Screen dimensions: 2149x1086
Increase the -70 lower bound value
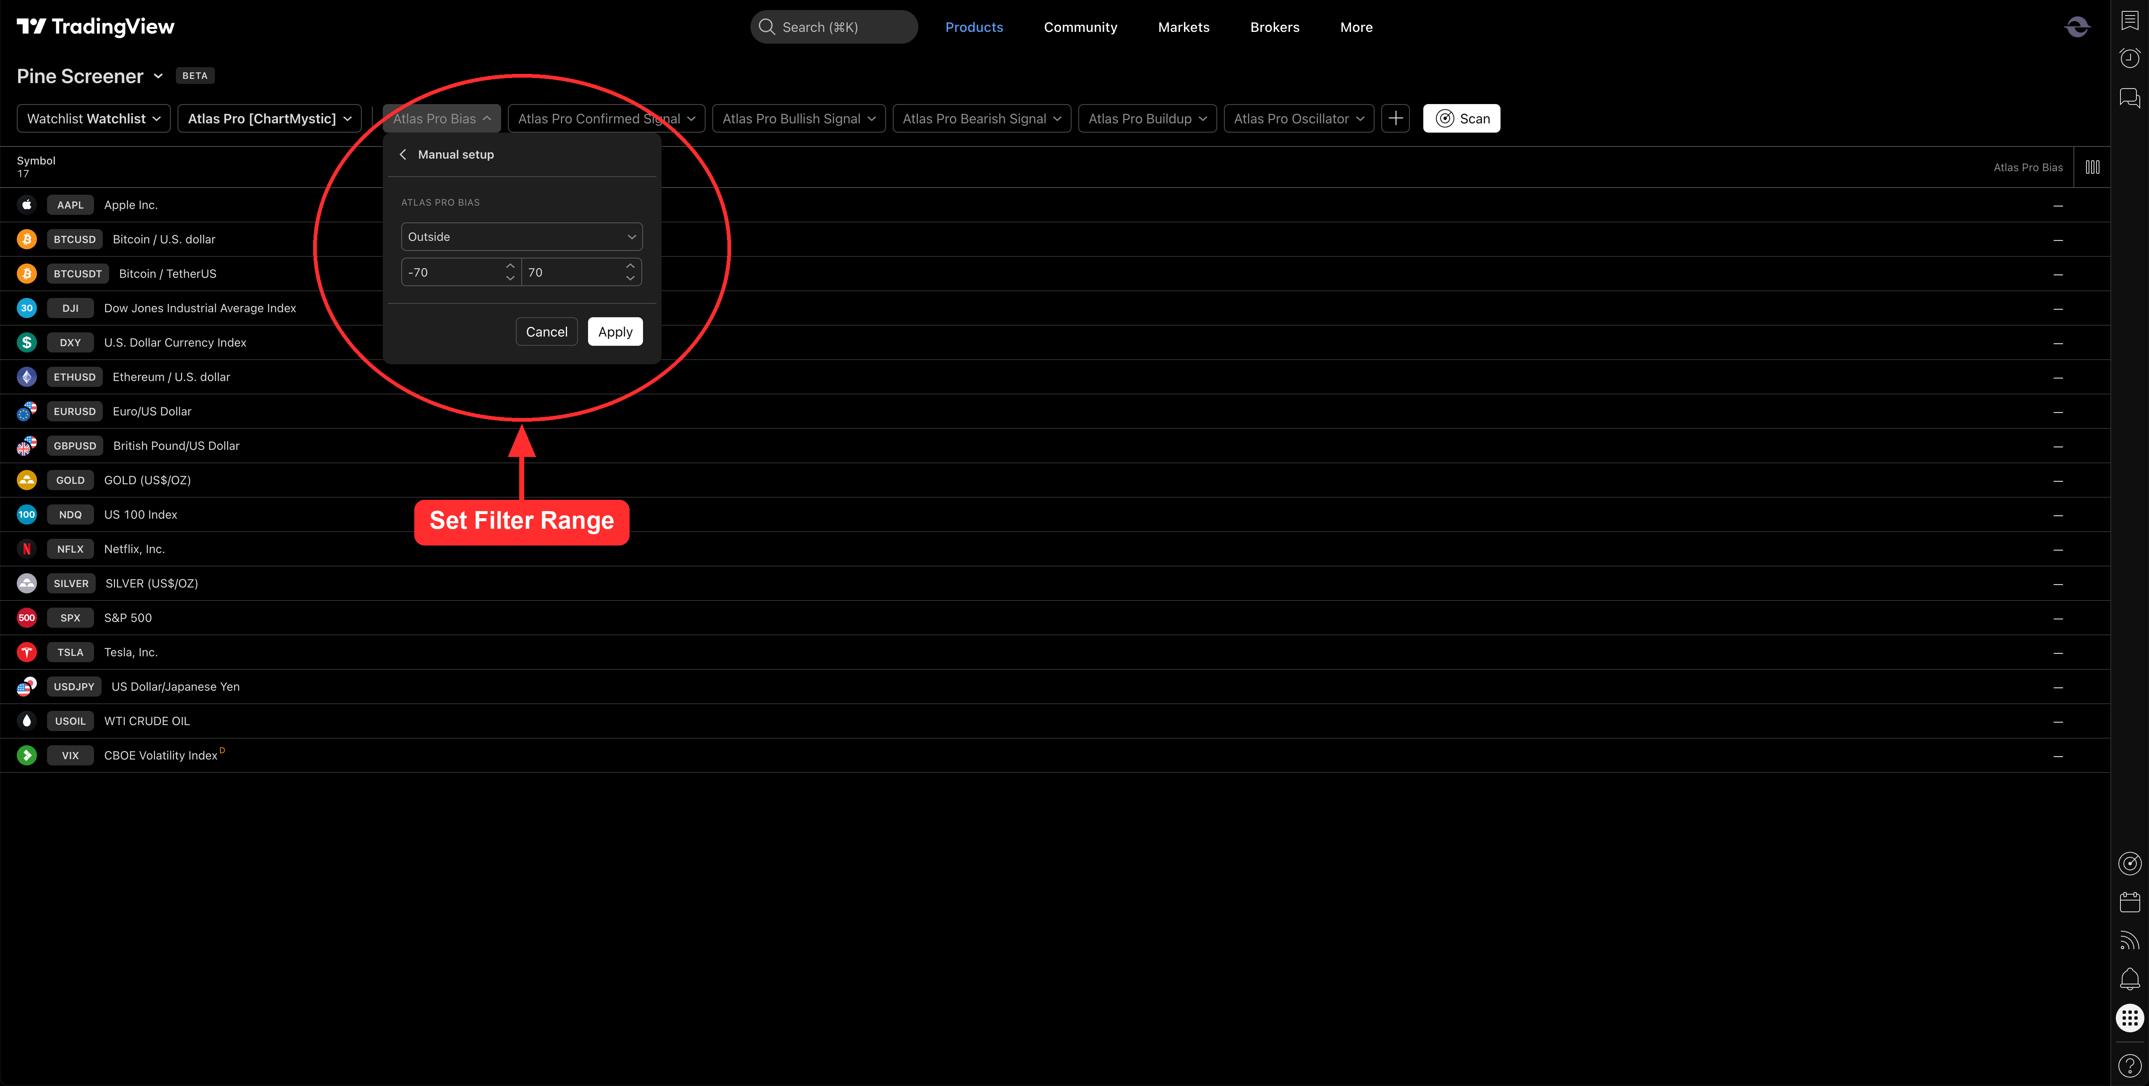point(510,266)
